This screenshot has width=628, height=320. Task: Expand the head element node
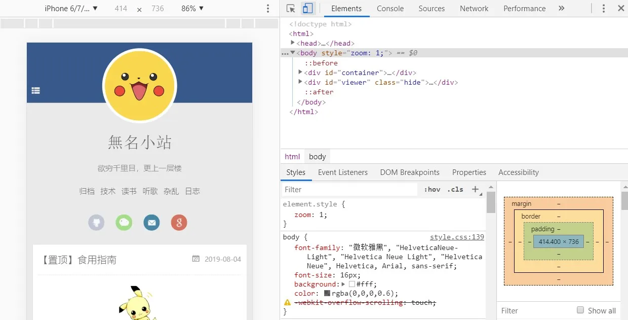tap(293, 43)
